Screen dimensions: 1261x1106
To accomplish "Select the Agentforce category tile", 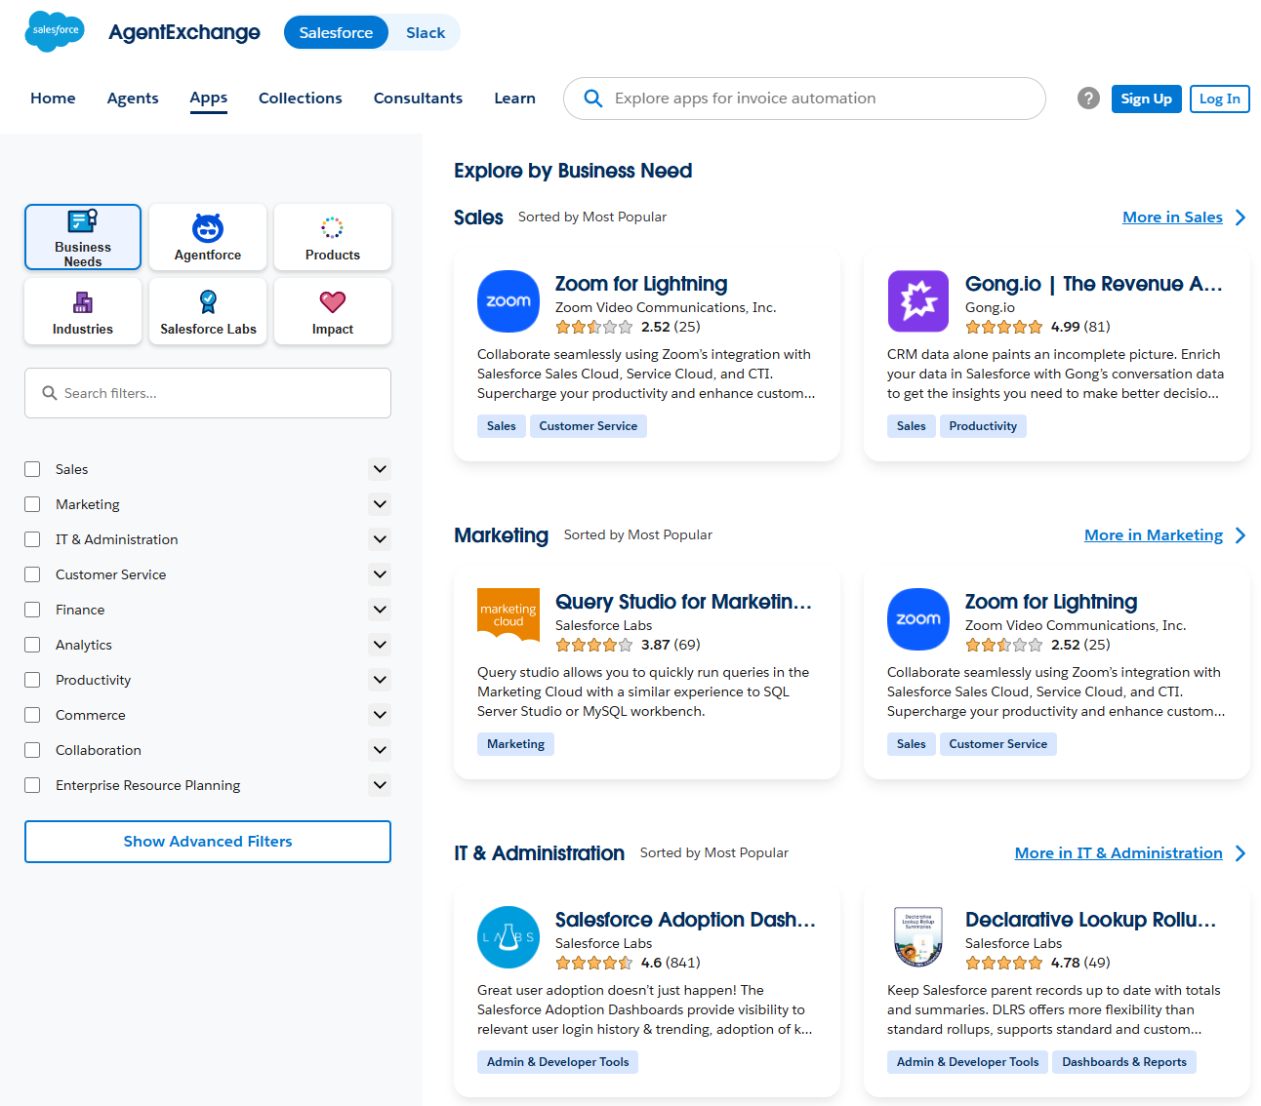I will tap(208, 237).
